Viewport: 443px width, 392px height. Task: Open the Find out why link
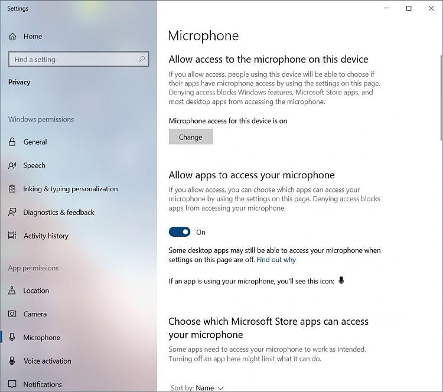276,260
